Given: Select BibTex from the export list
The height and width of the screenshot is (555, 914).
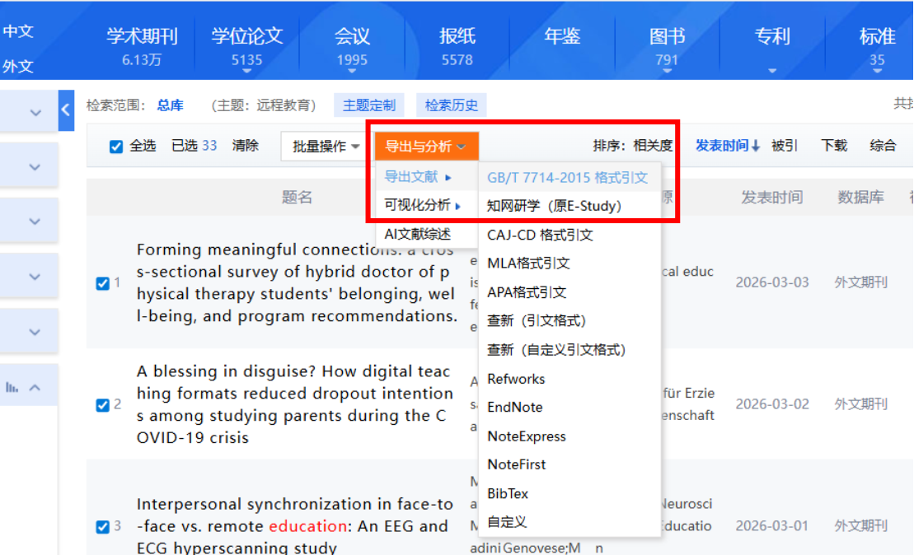Looking at the screenshot, I should click(x=508, y=494).
